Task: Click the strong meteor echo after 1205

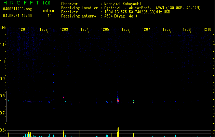Action: pyautogui.click(x=118, y=101)
